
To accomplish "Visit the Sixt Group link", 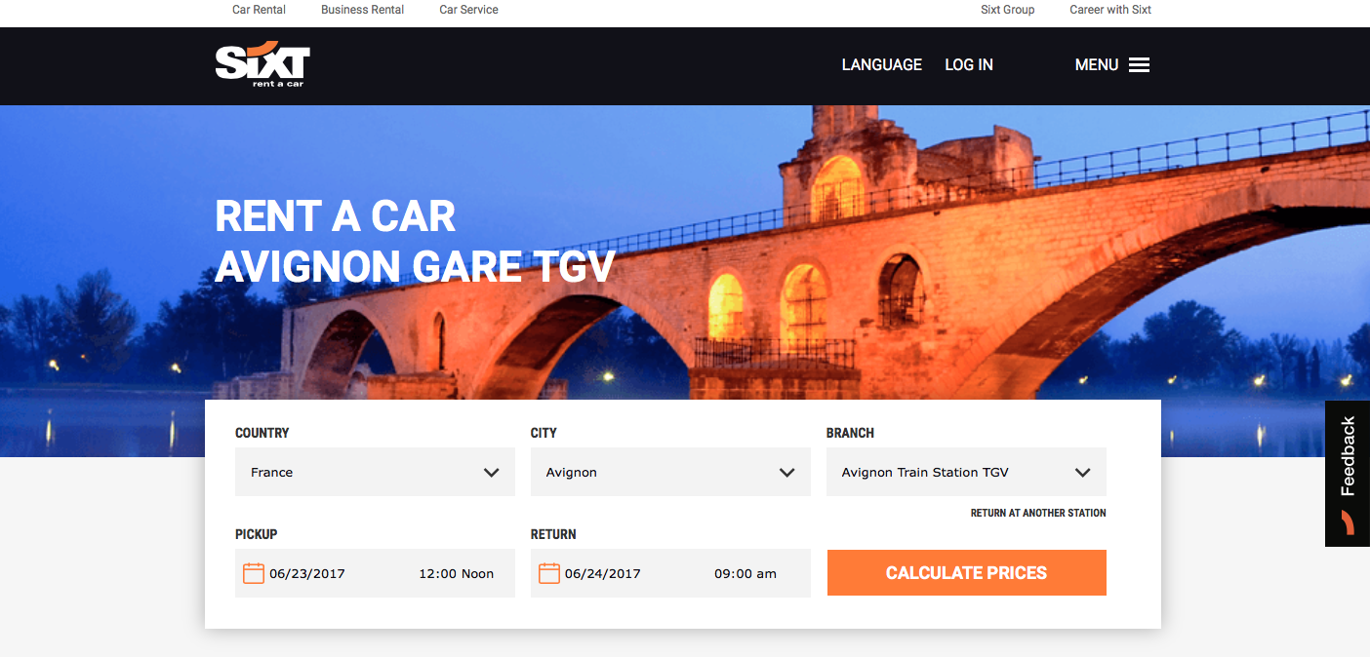I will [1007, 10].
